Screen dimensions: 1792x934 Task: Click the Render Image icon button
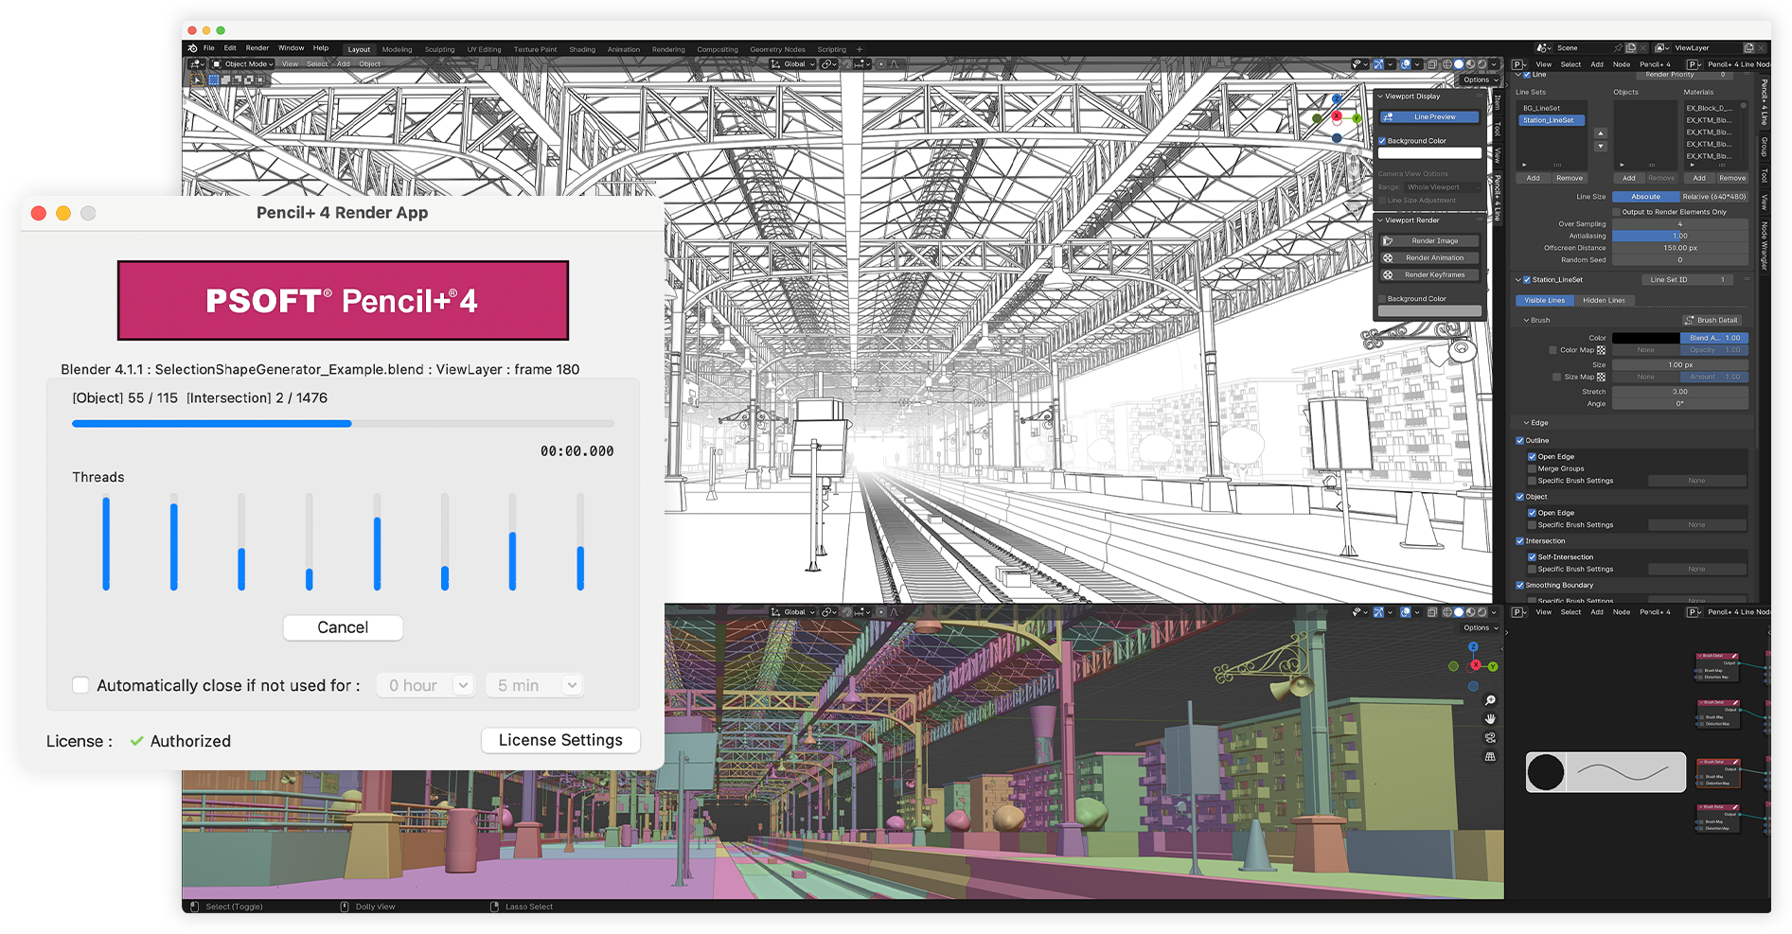coord(1388,241)
